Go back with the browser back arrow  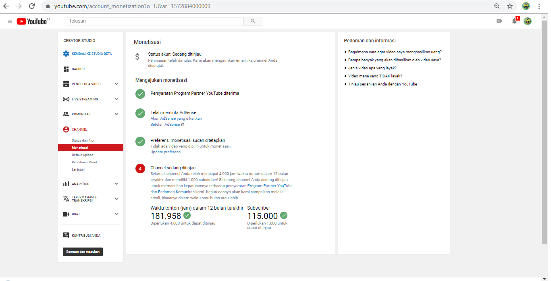click(6, 6)
